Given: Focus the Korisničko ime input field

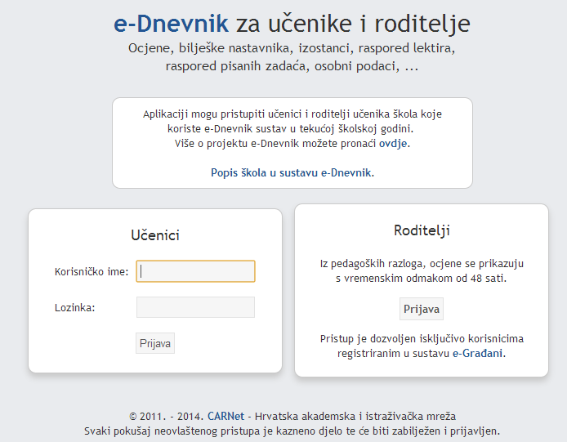Looking at the screenshot, I should [x=195, y=271].
